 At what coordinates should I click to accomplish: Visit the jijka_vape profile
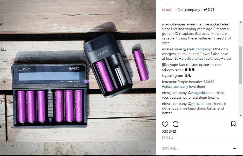click(170, 65)
